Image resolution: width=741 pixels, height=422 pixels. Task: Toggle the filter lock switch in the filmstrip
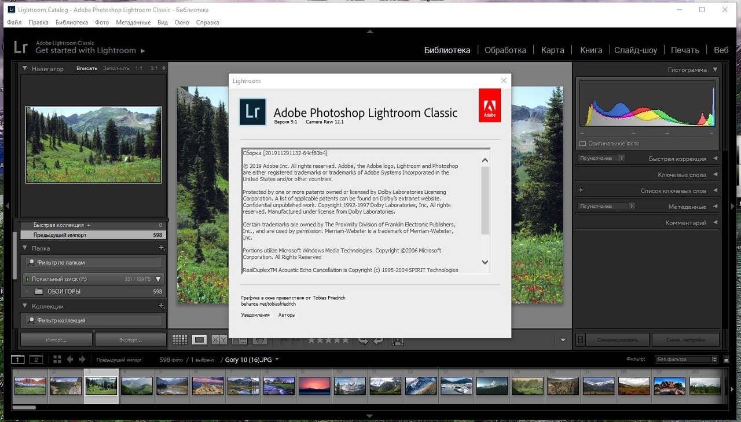click(727, 359)
